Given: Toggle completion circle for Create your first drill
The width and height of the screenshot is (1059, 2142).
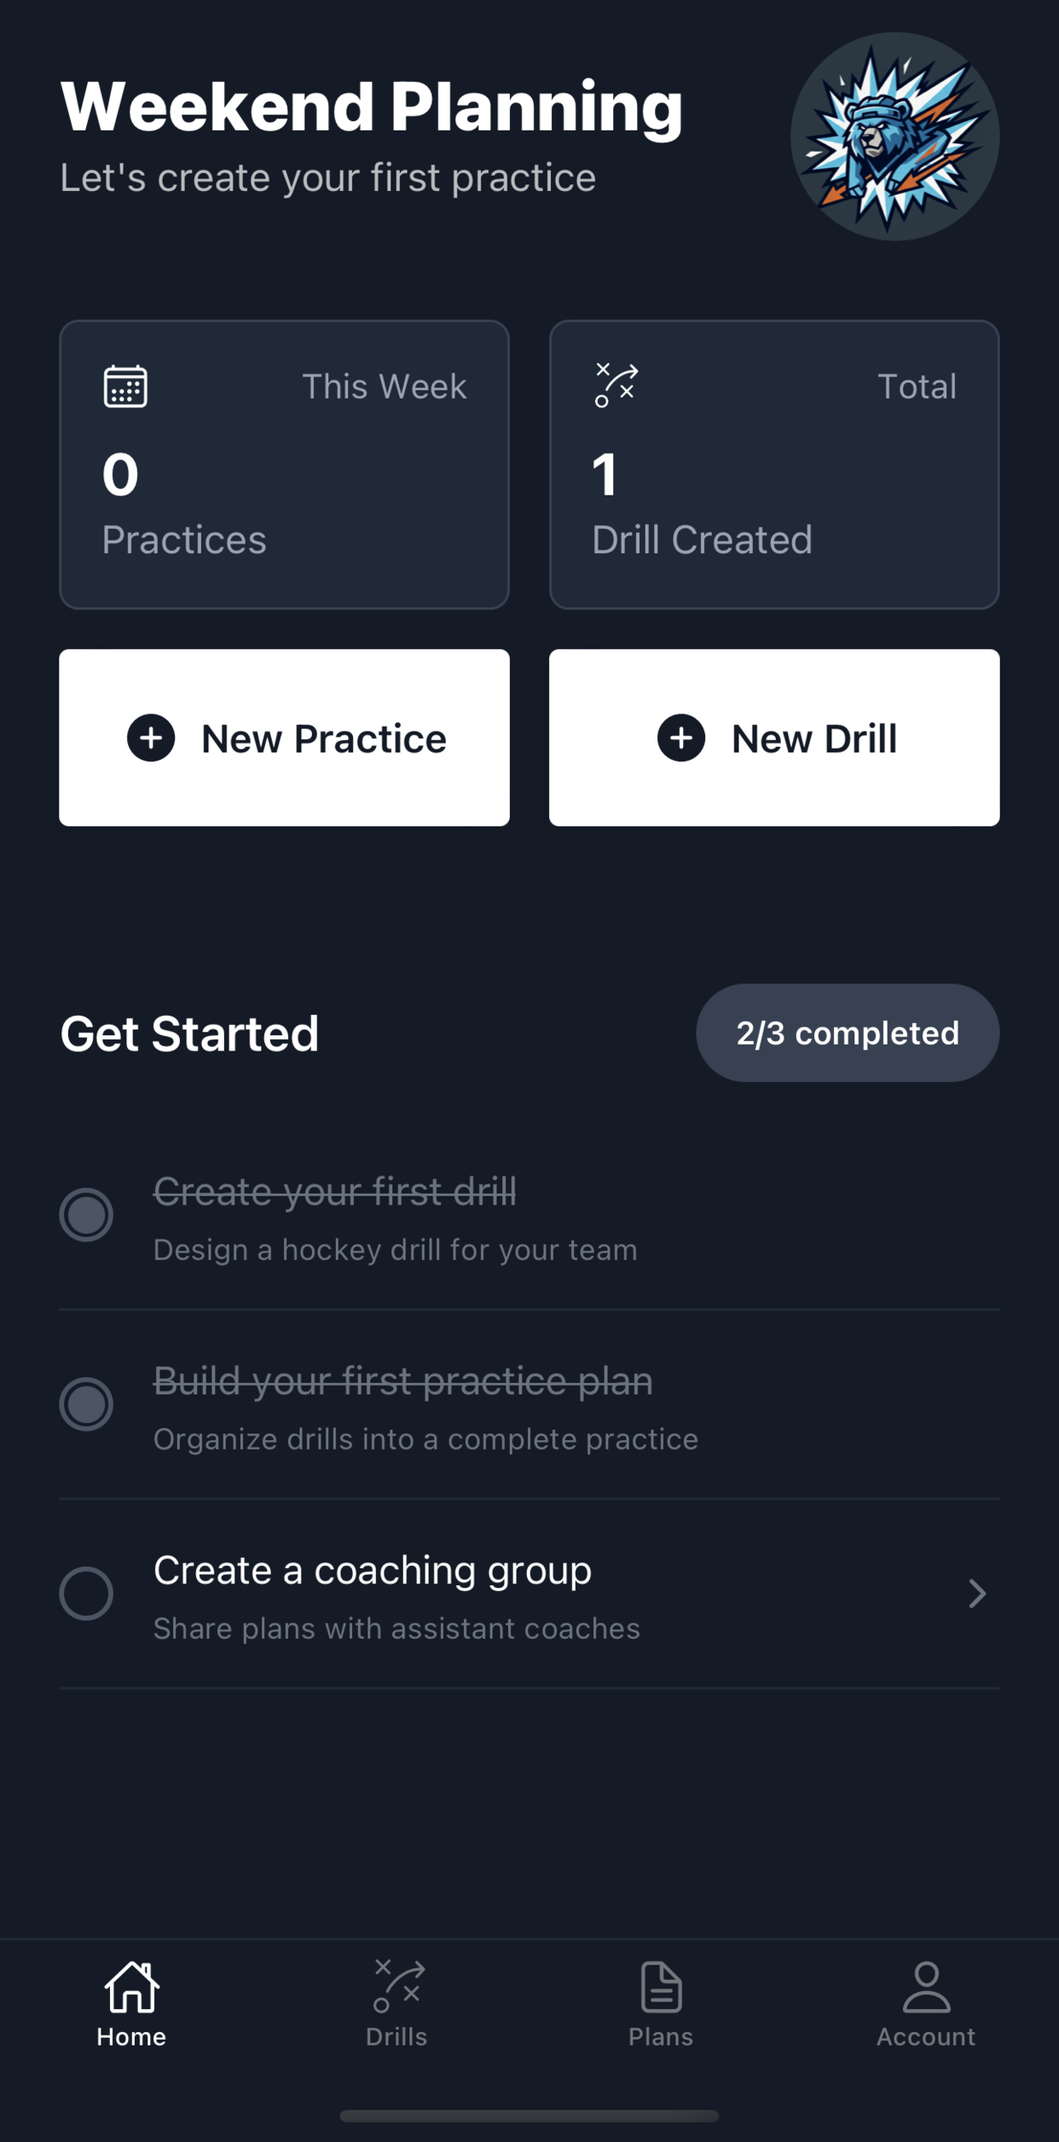Looking at the screenshot, I should point(86,1214).
